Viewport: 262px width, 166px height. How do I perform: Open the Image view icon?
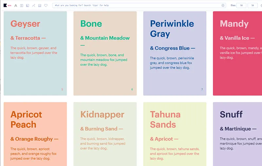(x=28, y=6)
